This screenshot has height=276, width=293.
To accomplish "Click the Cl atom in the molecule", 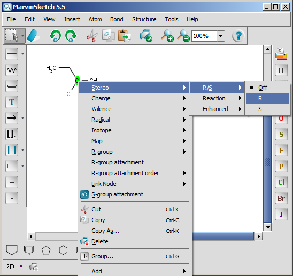I will [69, 94].
